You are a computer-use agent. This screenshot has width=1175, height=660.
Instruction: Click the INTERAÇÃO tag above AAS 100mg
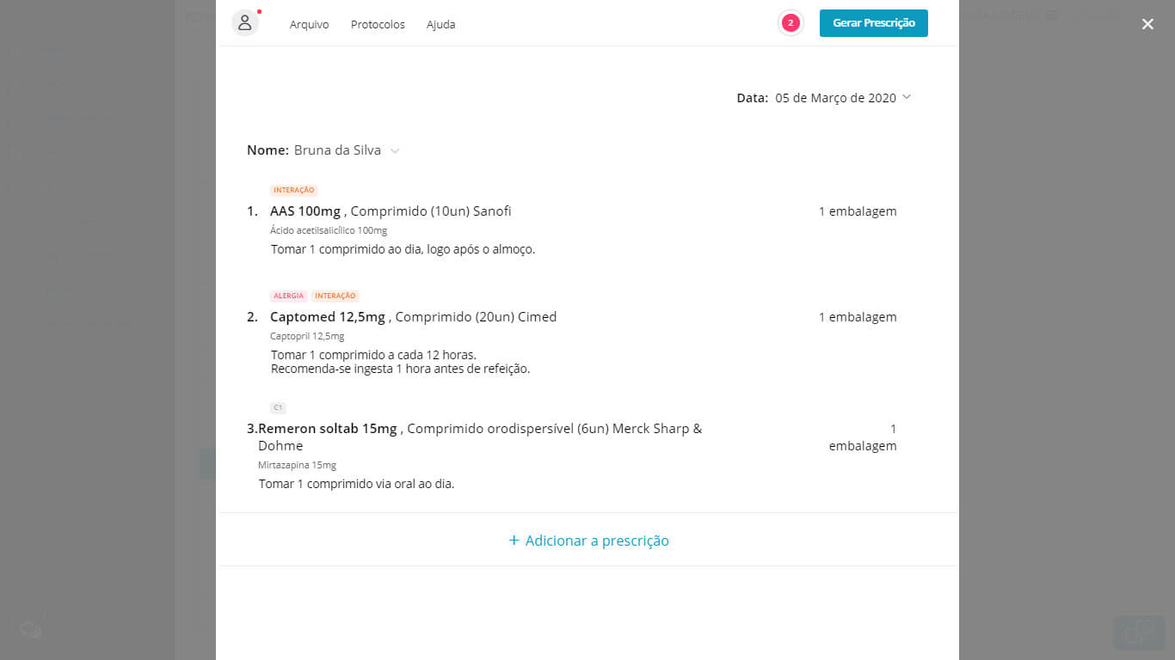294,191
